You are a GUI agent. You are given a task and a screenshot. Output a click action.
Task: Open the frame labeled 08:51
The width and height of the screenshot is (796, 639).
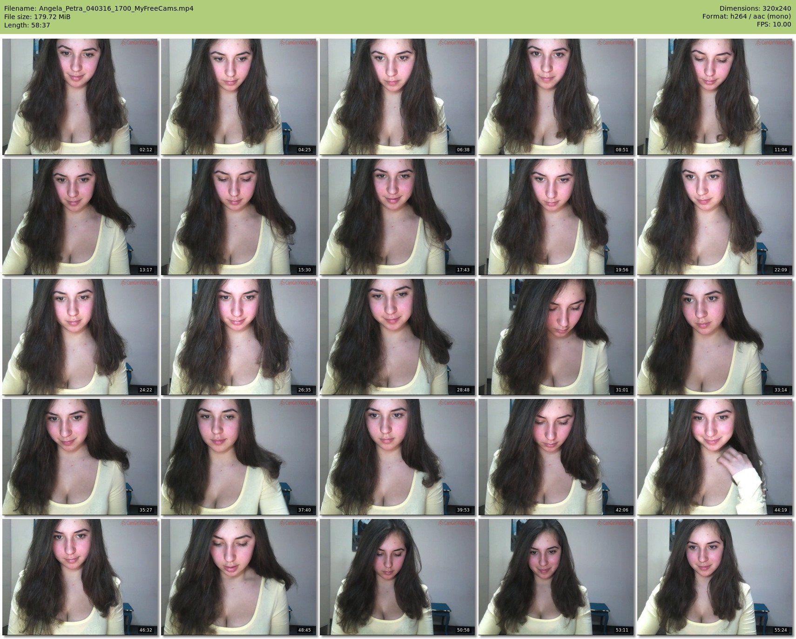tap(556, 96)
